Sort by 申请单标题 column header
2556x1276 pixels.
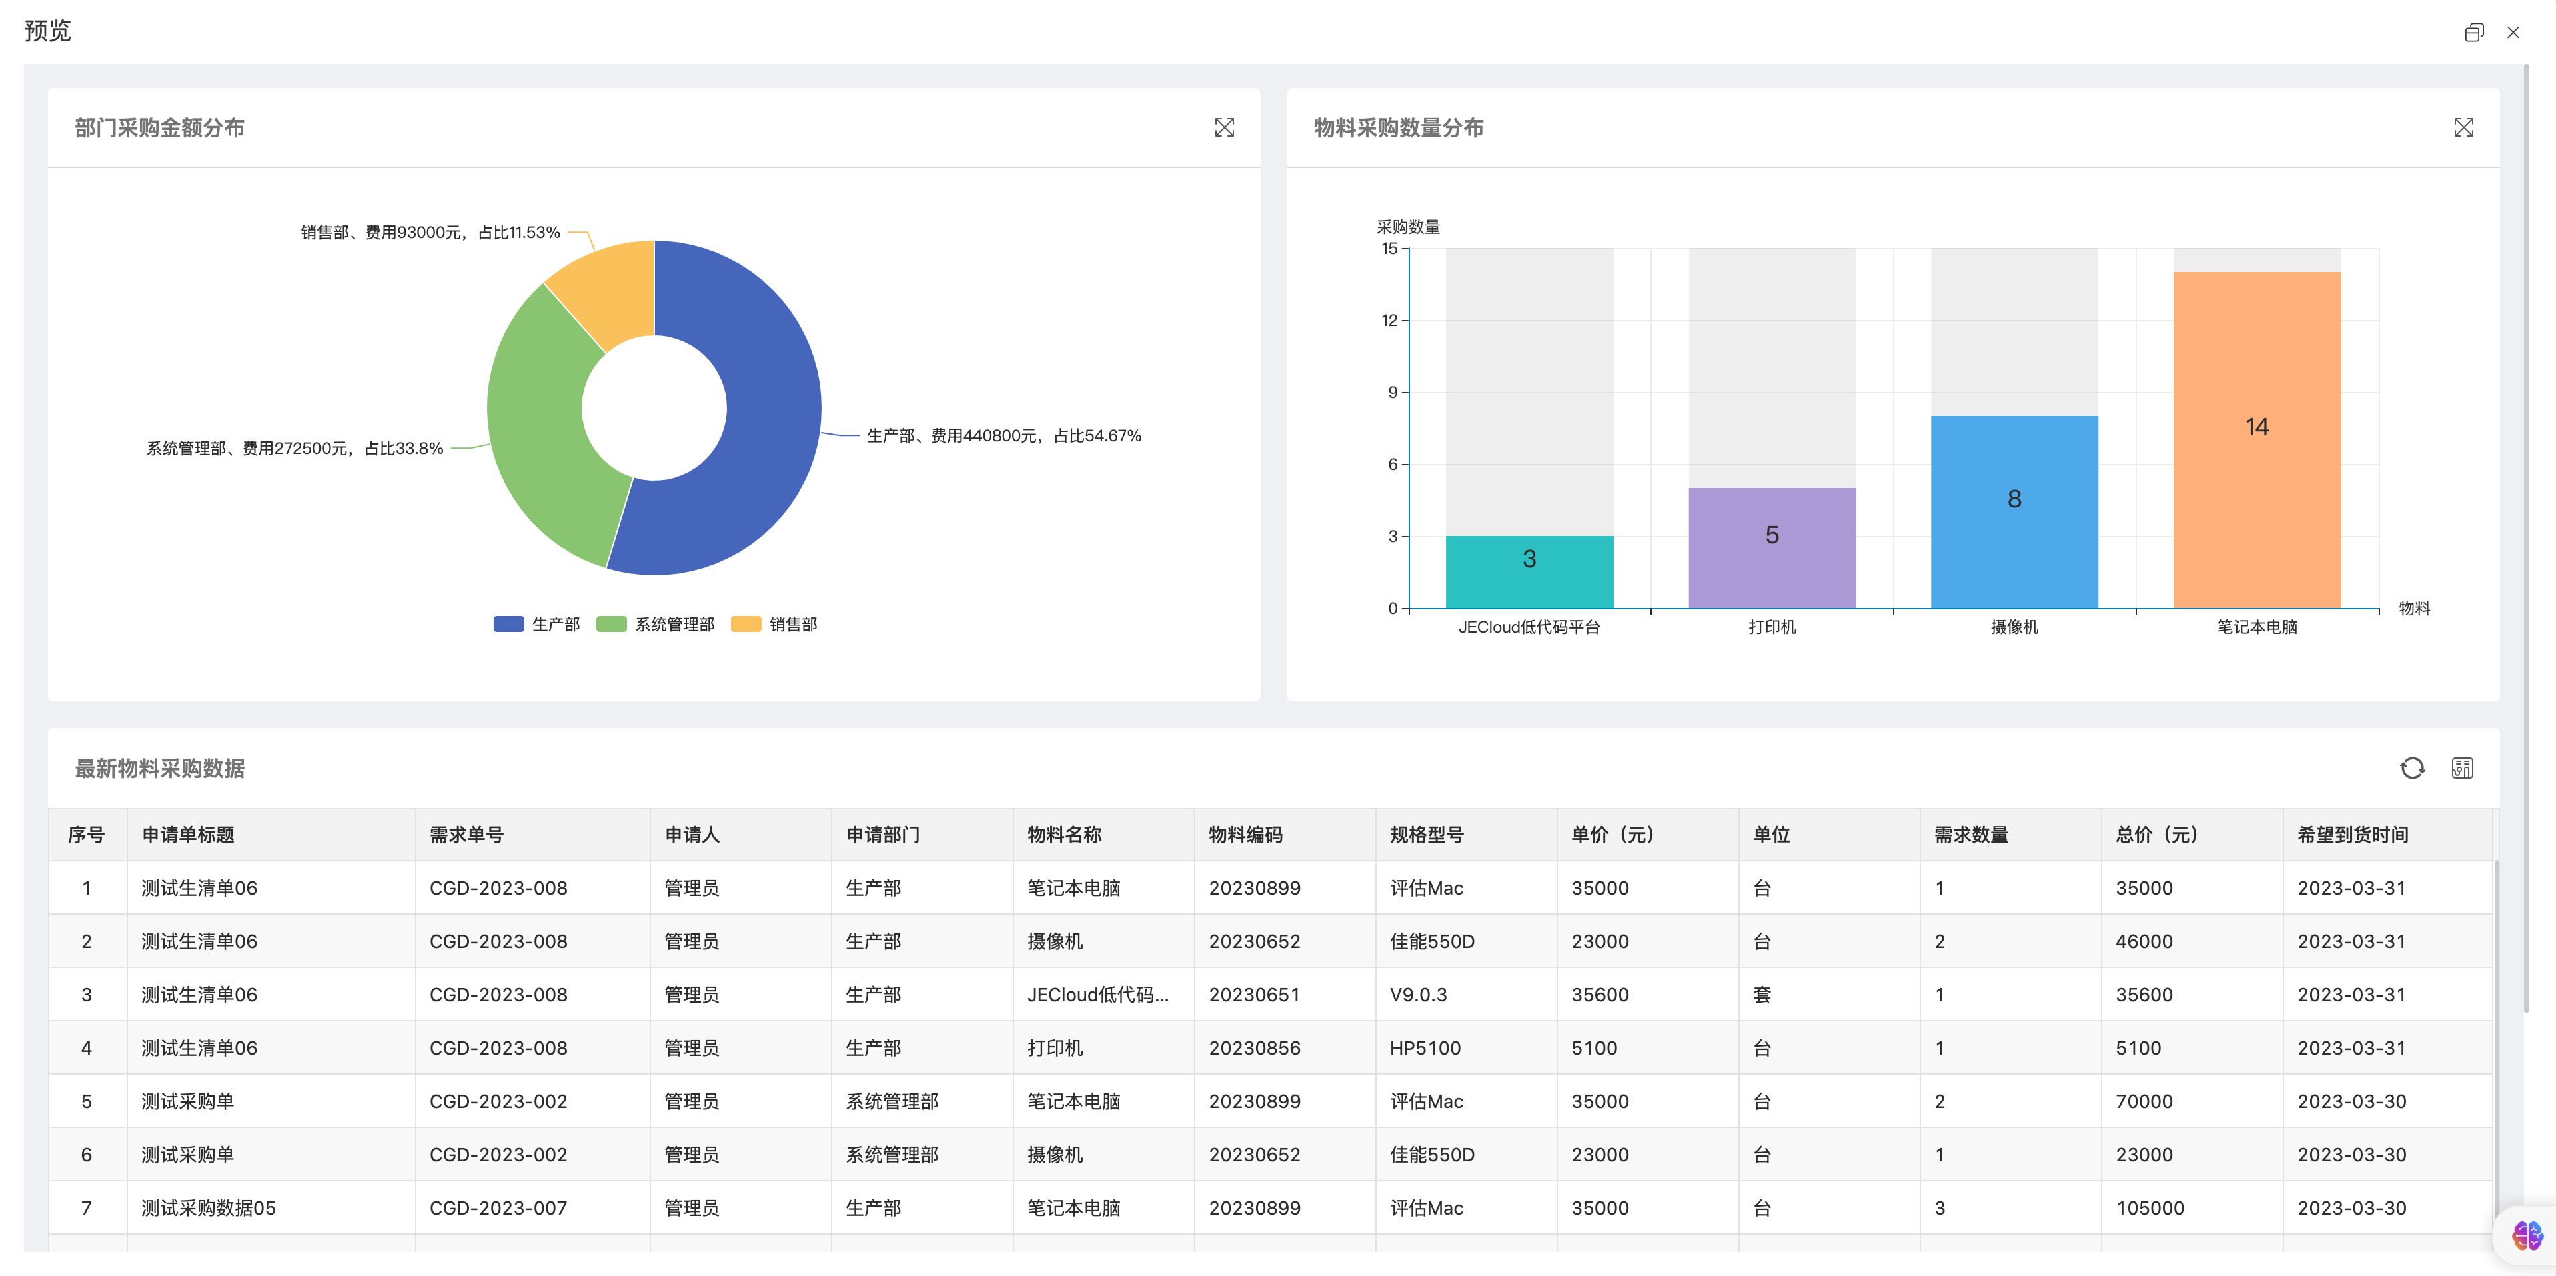(x=189, y=835)
